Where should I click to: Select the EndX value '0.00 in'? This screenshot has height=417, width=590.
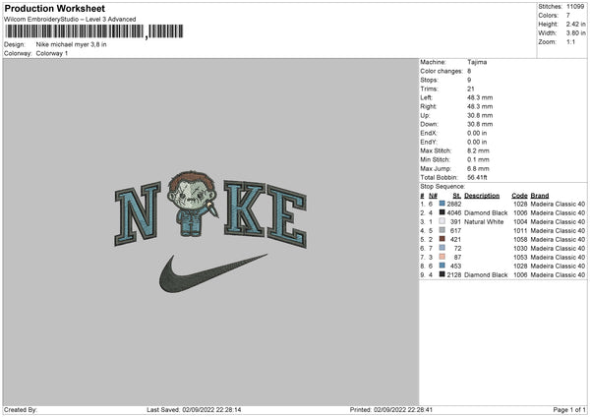tap(477, 133)
